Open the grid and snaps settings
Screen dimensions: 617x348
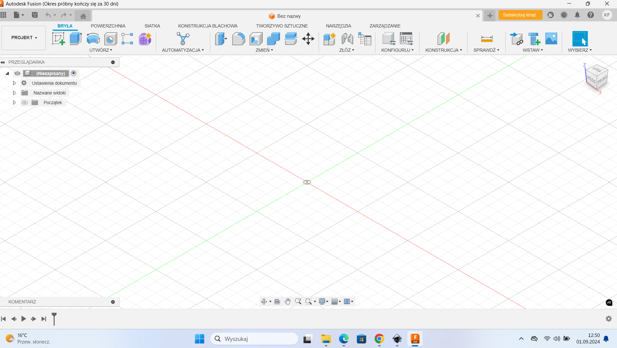pyautogui.click(x=336, y=301)
